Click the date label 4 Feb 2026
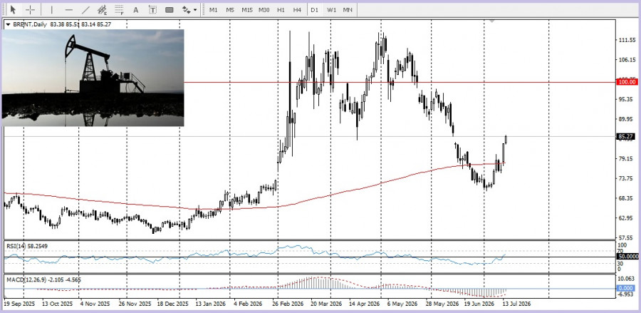 [x=246, y=304]
